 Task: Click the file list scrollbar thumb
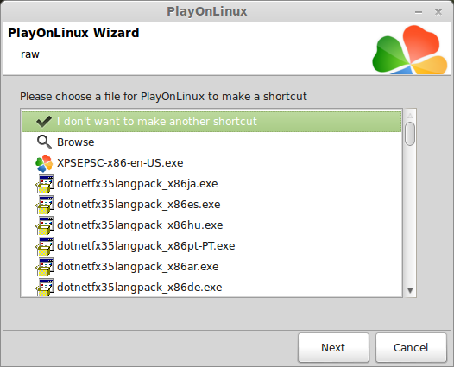tap(410, 134)
